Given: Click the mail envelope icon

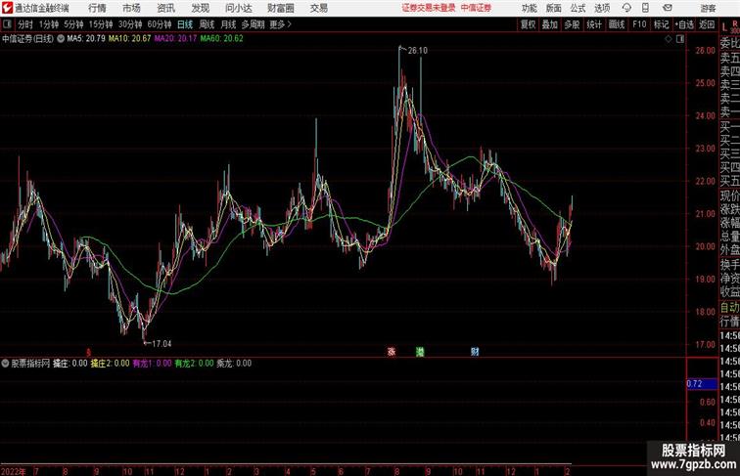Looking at the screenshot, I should click(x=668, y=8).
